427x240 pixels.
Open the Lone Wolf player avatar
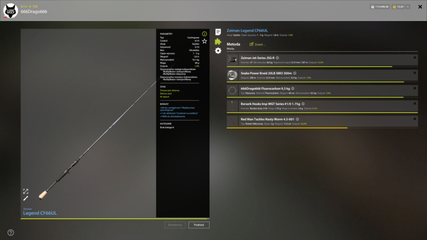point(11,11)
